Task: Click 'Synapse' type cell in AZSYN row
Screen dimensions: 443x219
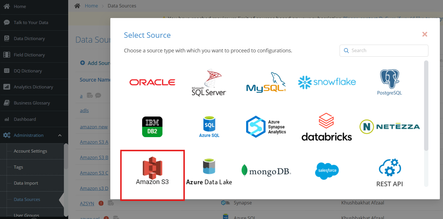Action: 242,203
